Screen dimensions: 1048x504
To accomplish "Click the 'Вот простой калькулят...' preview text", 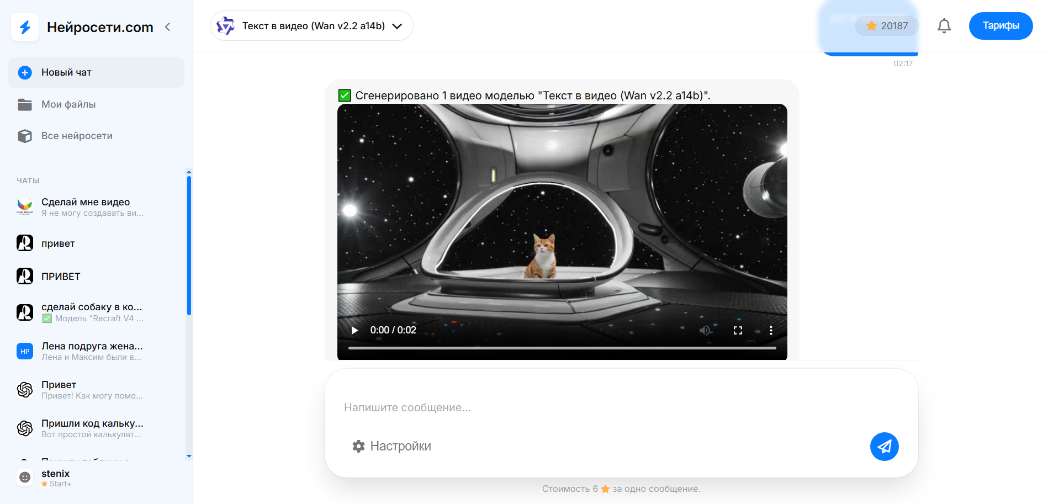I will [x=91, y=434].
